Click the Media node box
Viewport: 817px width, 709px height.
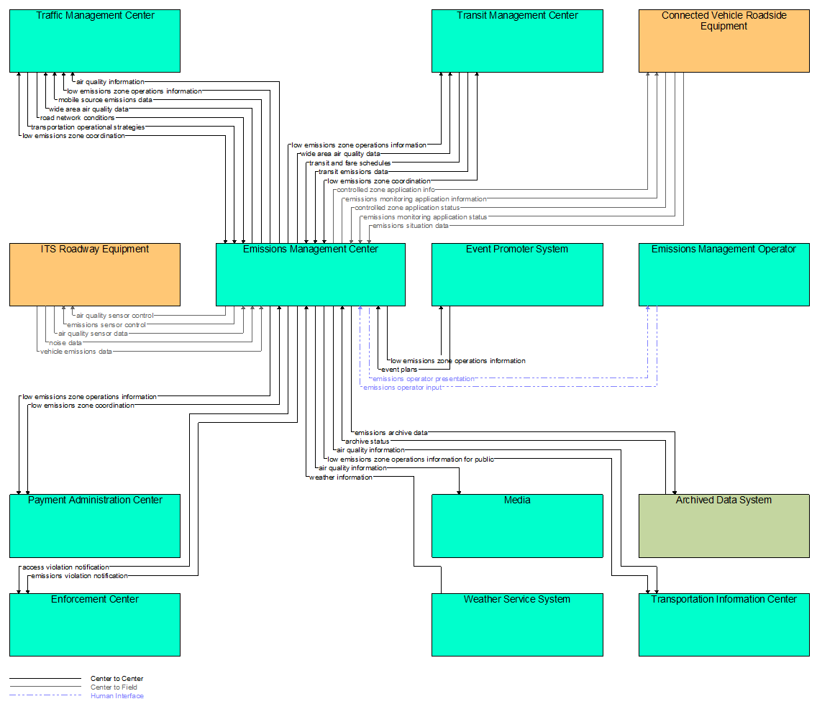pos(517,526)
